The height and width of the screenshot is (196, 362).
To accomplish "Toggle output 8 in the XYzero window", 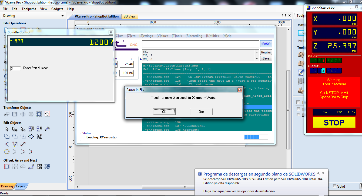I will tap(340, 71).
